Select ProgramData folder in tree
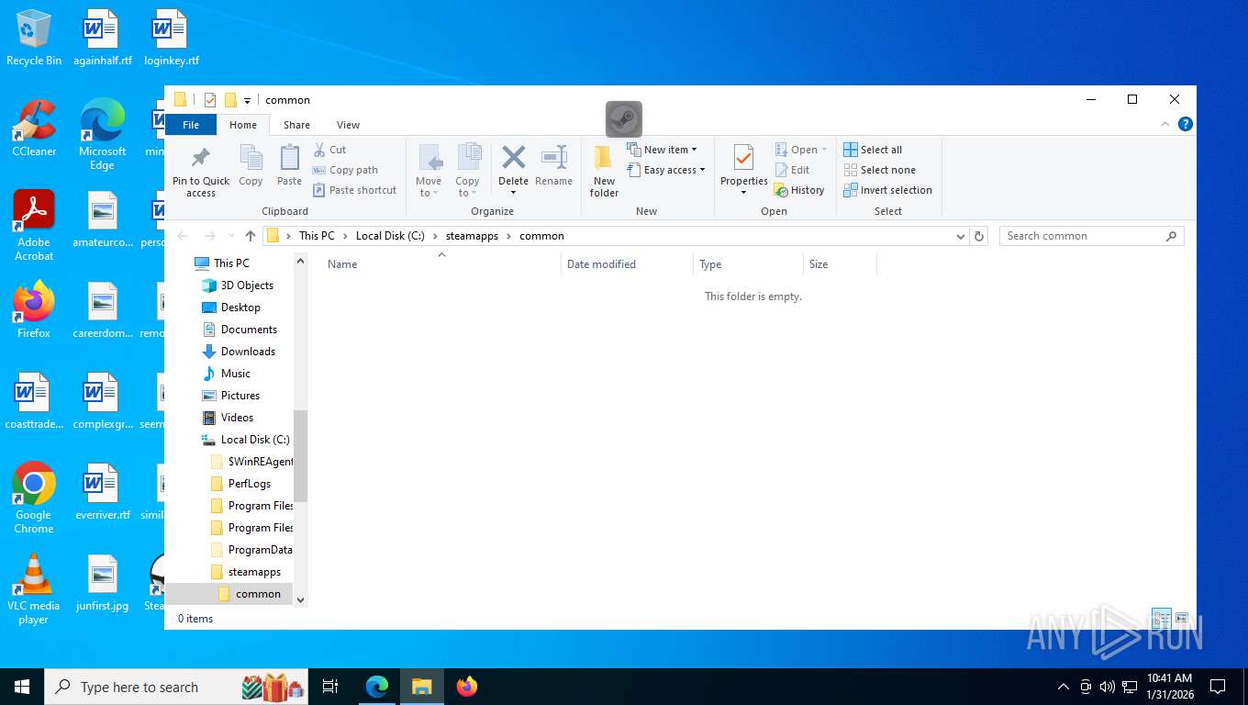1248x705 pixels. pos(260,550)
